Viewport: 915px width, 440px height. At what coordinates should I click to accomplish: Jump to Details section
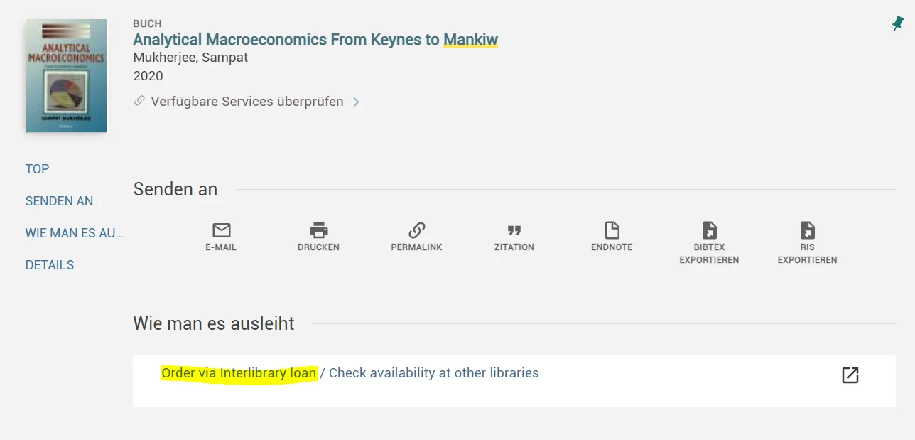[x=50, y=265]
